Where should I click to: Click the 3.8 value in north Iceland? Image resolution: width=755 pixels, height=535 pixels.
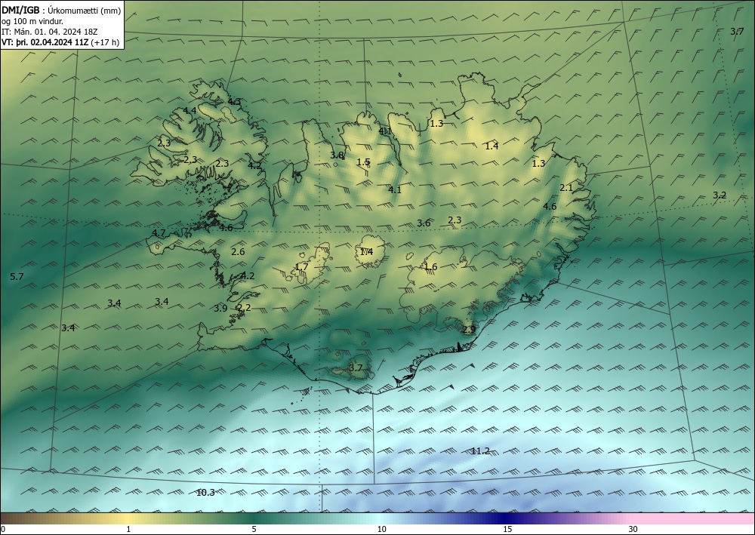337,155
